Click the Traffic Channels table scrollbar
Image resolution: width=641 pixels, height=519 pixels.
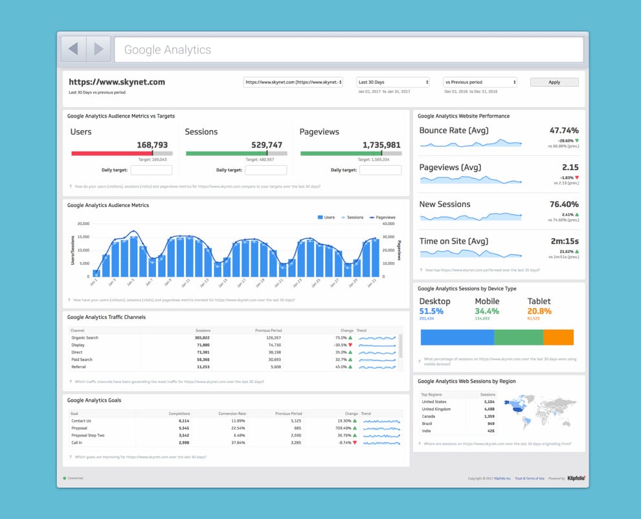[x=401, y=346]
